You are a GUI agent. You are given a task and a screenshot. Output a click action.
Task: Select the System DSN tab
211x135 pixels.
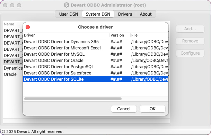coord(98,14)
